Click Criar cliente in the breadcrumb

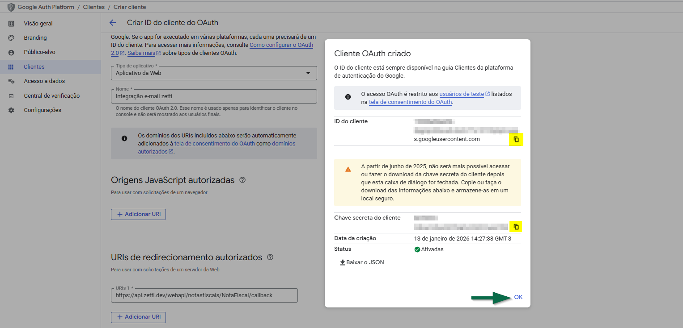(130, 7)
